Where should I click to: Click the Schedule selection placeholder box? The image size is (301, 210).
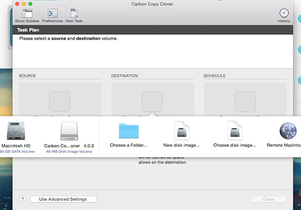coord(245,102)
